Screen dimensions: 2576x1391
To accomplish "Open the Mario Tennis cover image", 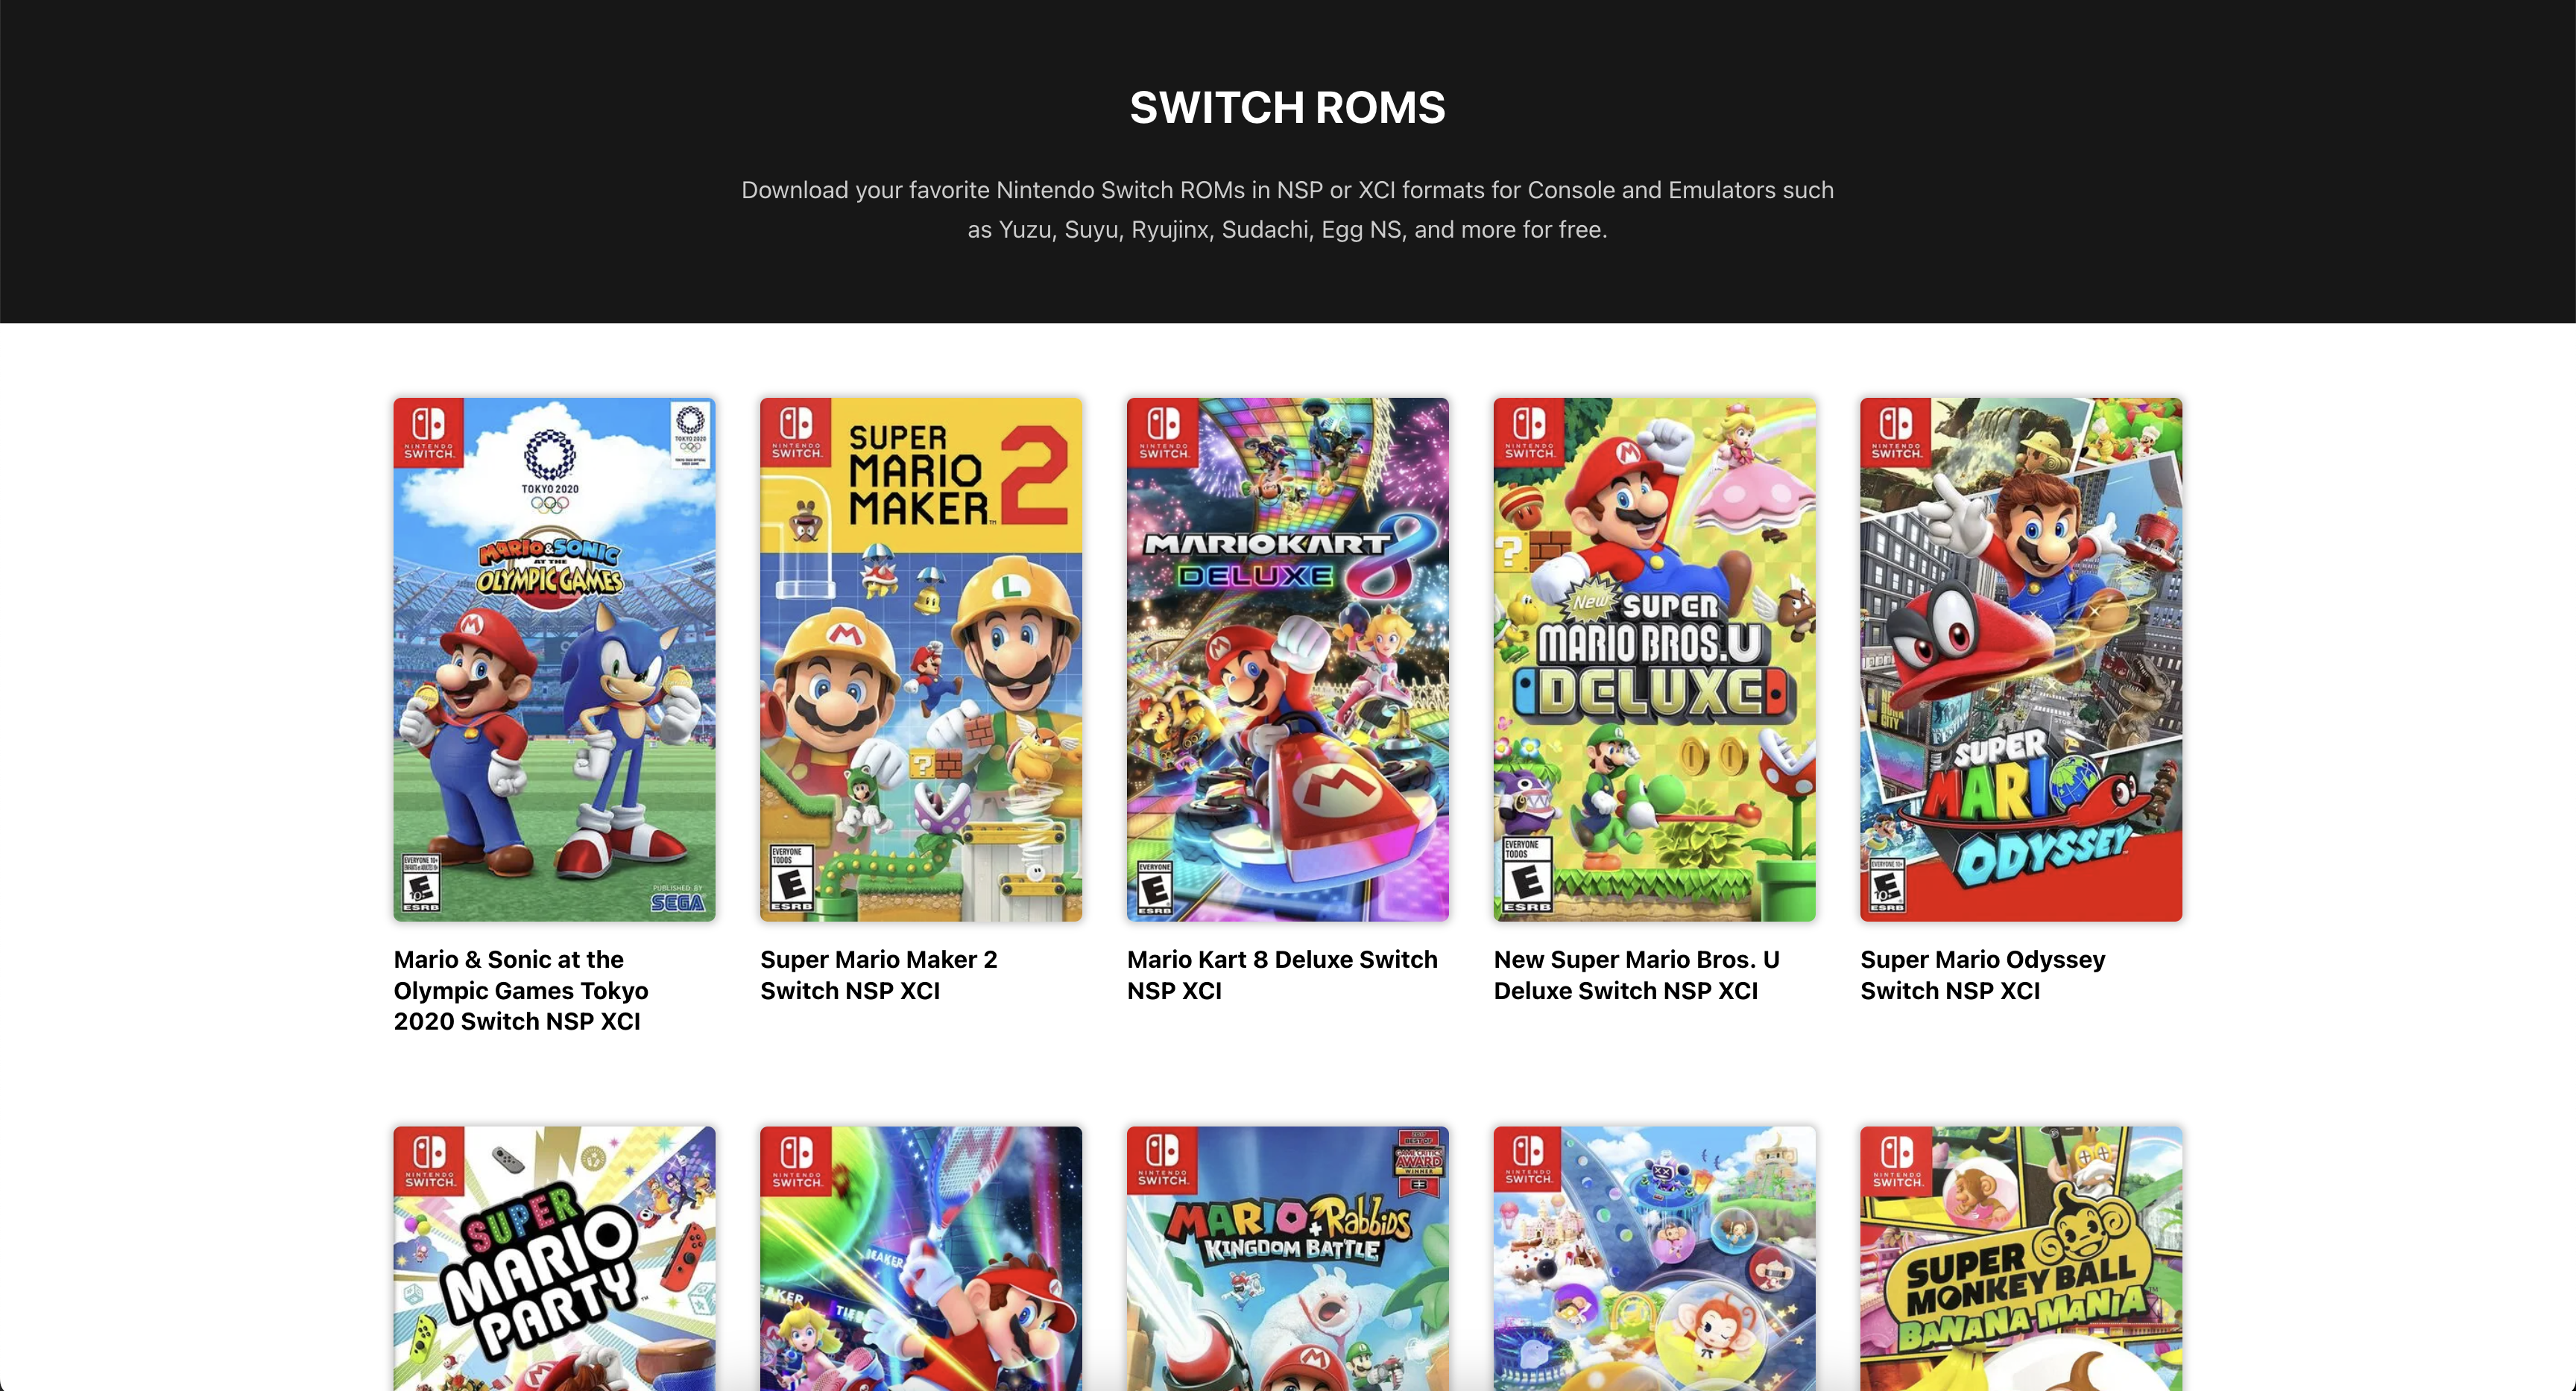I will 921,1259.
